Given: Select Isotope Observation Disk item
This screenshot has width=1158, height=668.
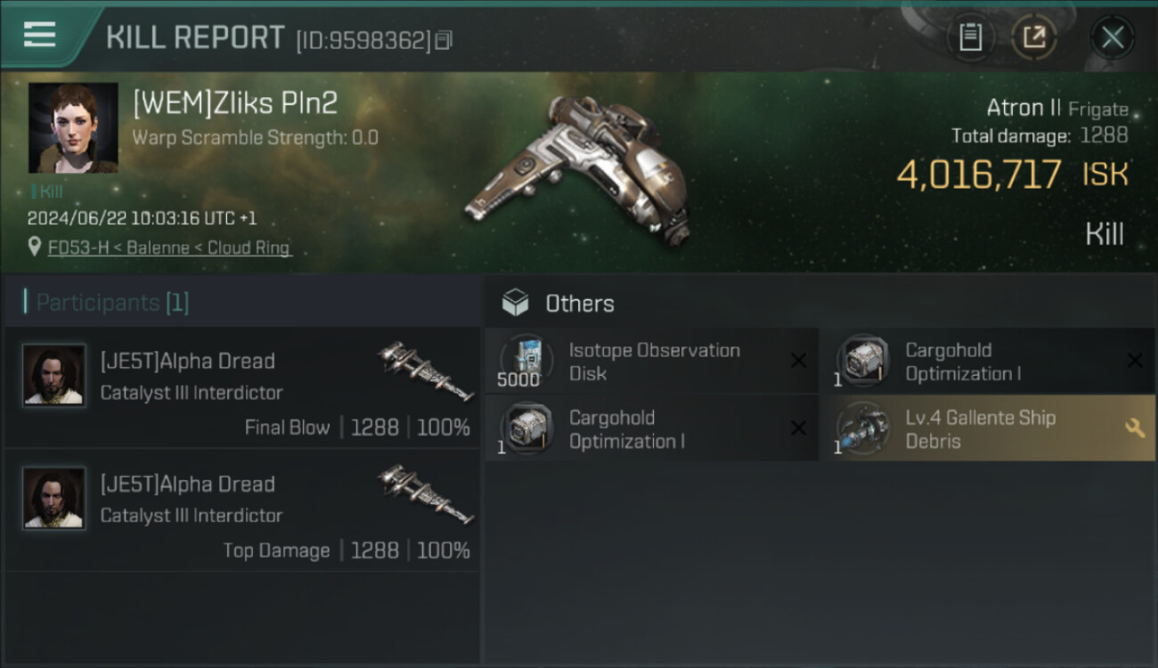Looking at the screenshot, I should 651,362.
